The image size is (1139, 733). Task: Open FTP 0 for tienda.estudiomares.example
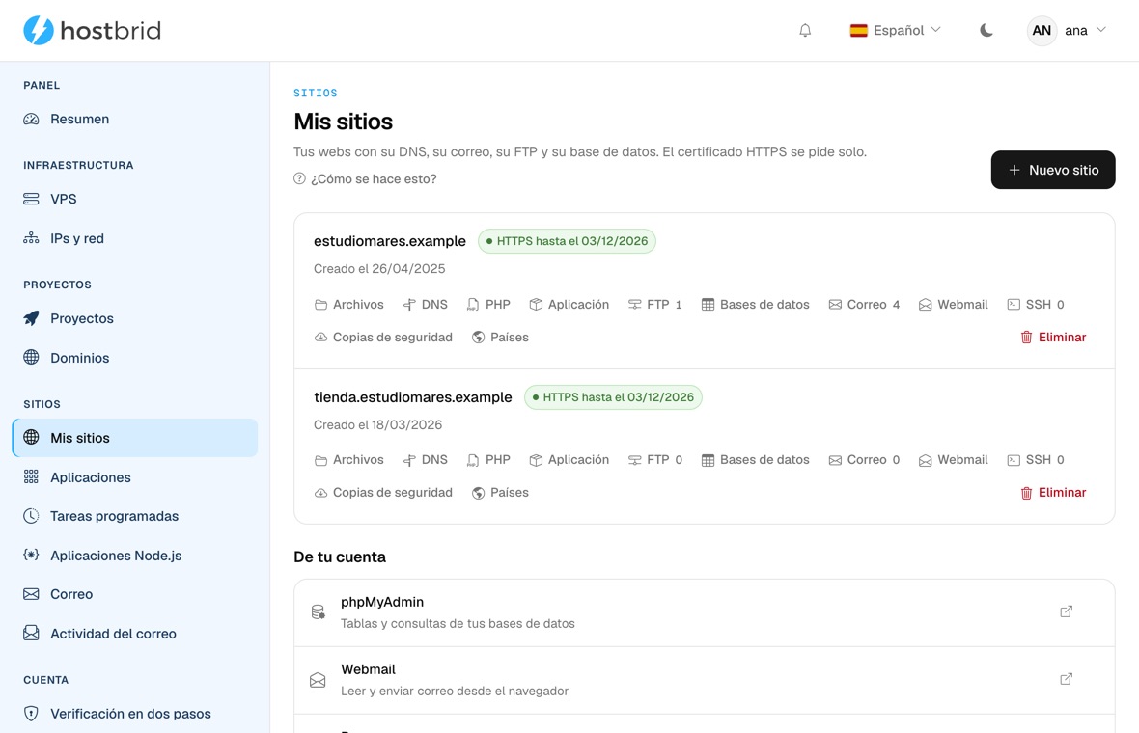654,459
